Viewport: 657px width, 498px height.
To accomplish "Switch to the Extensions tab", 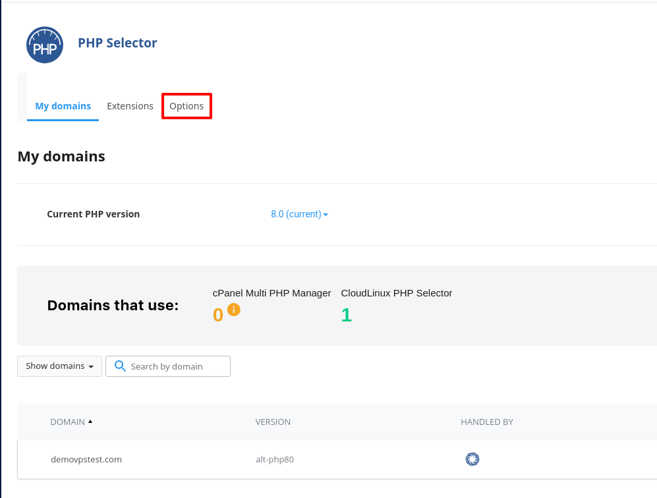I will [x=130, y=106].
